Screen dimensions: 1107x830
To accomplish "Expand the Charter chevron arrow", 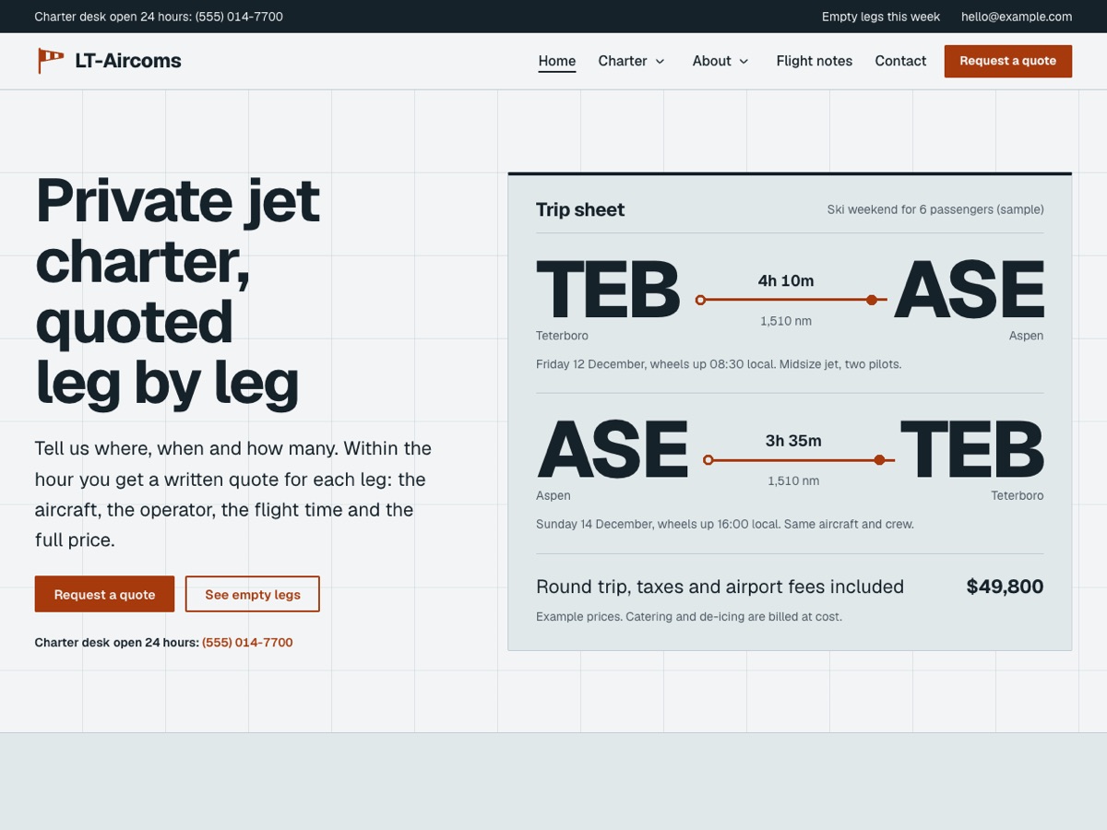I will (660, 62).
